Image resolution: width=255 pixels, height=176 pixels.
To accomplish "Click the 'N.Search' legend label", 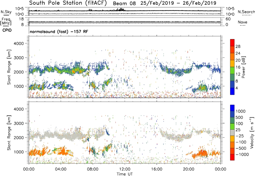I will (x=246, y=12).
